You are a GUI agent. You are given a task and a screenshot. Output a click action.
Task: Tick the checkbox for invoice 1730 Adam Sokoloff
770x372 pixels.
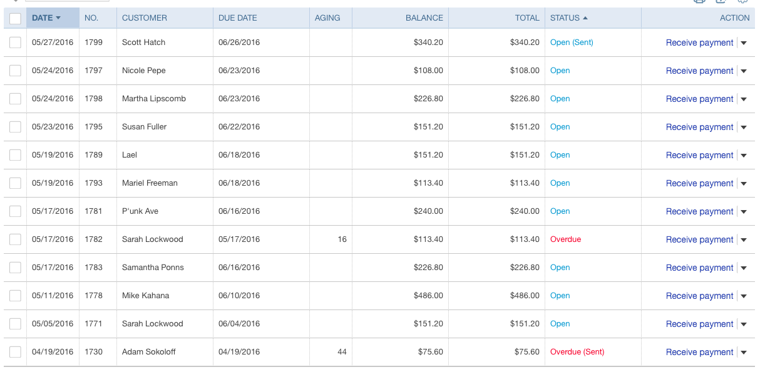point(16,352)
